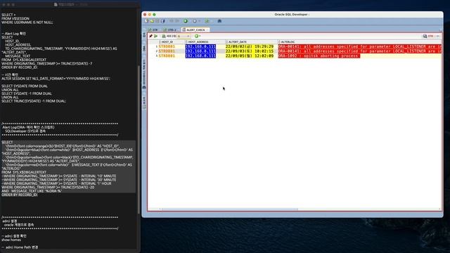The width and height of the screenshot is (450, 253).
Task: Switch to the STR~1 tab
Action: pyautogui.click(x=169, y=30)
